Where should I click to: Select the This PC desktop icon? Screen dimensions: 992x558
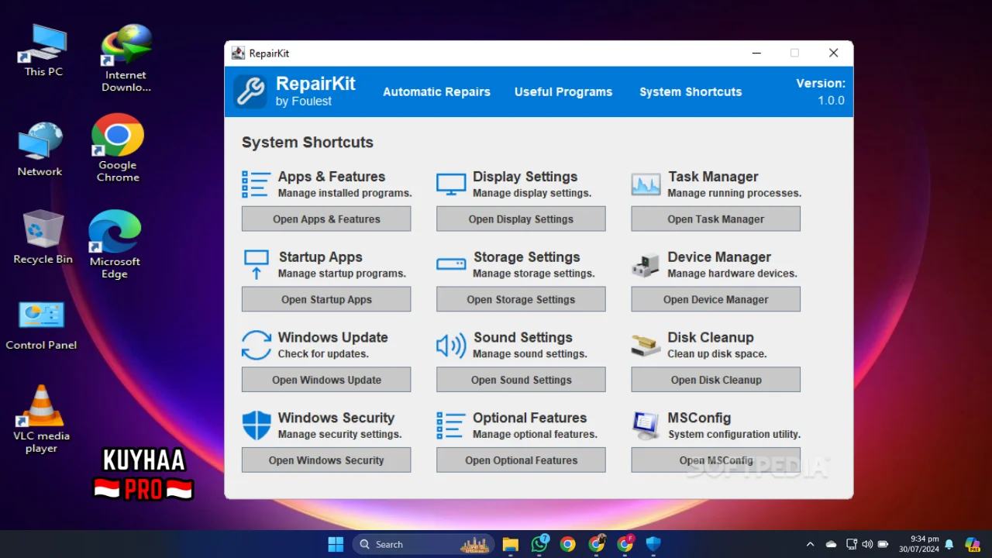[x=43, y=50]
